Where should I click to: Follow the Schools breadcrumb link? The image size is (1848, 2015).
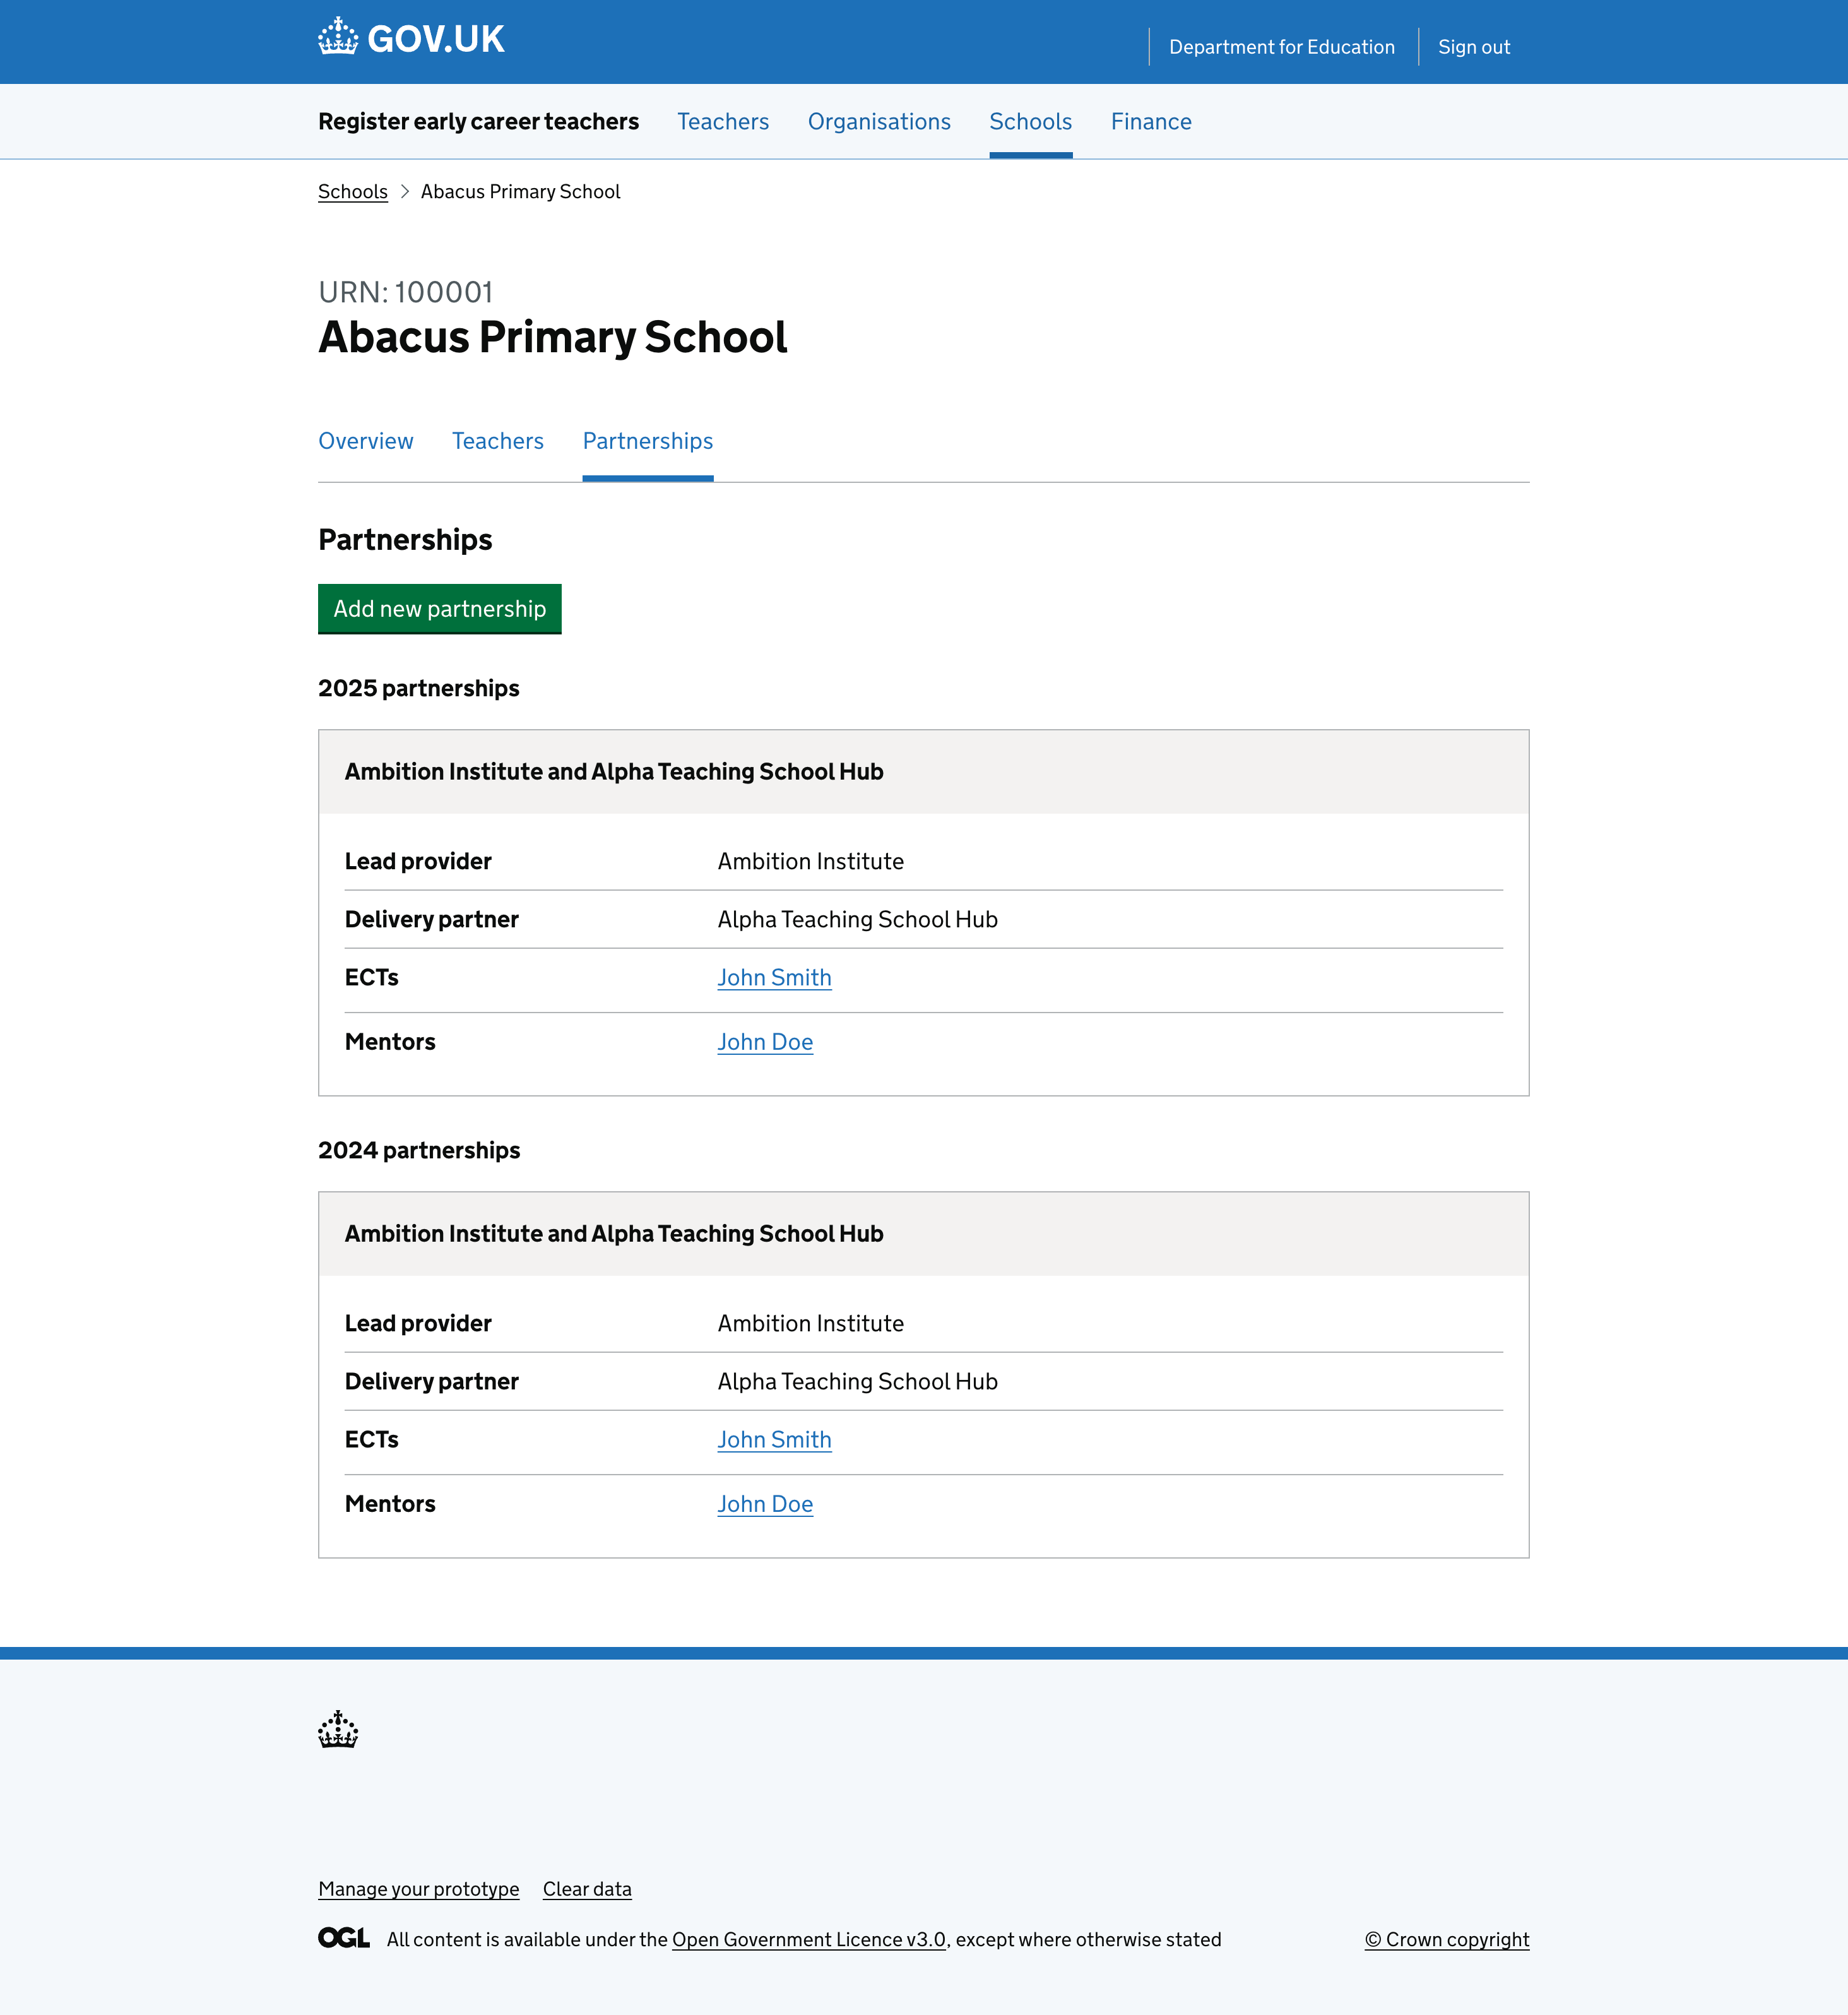point(352,191)
